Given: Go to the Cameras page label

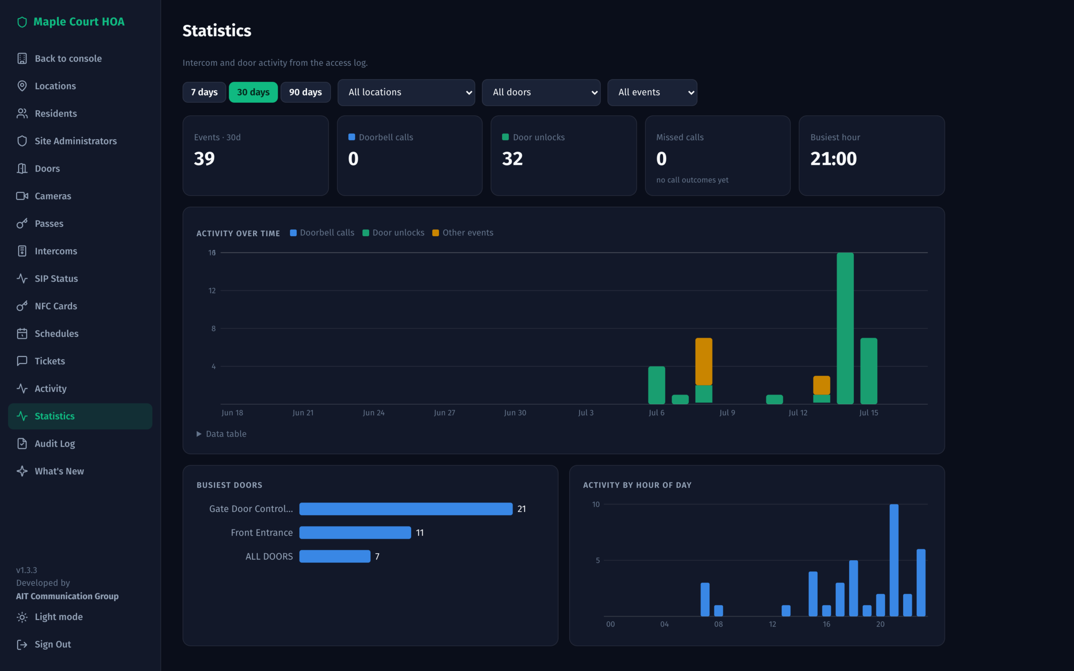Looking at the screenshot, I should 53,196.
